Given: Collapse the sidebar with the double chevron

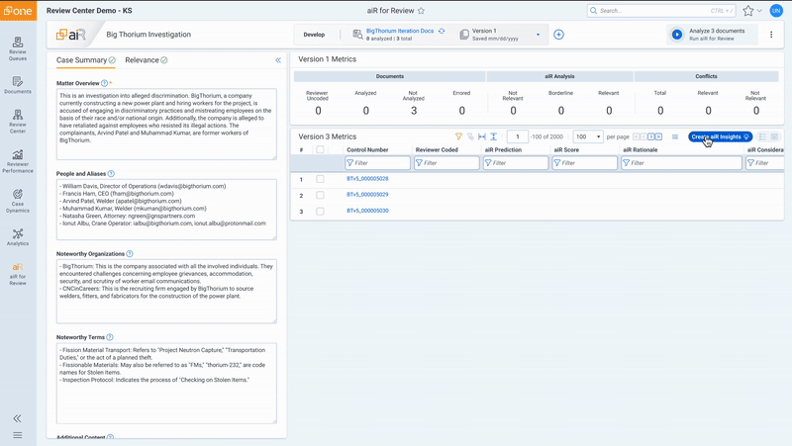Looking at the screenshot, I should point(17,418).
